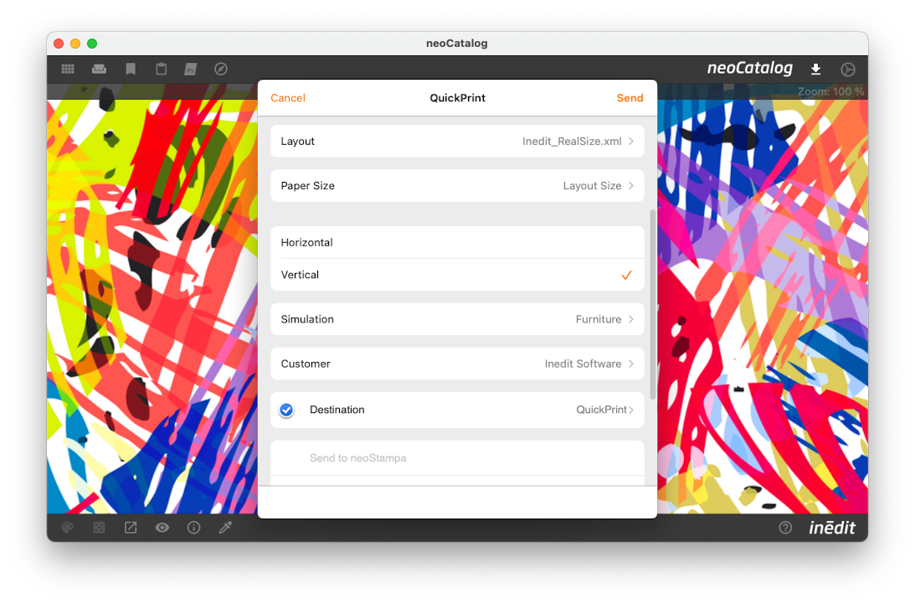This screenshot has height=604, width=915.
Task: Maximize the neoCatalog window with green button
Action: tap(92, 44)
